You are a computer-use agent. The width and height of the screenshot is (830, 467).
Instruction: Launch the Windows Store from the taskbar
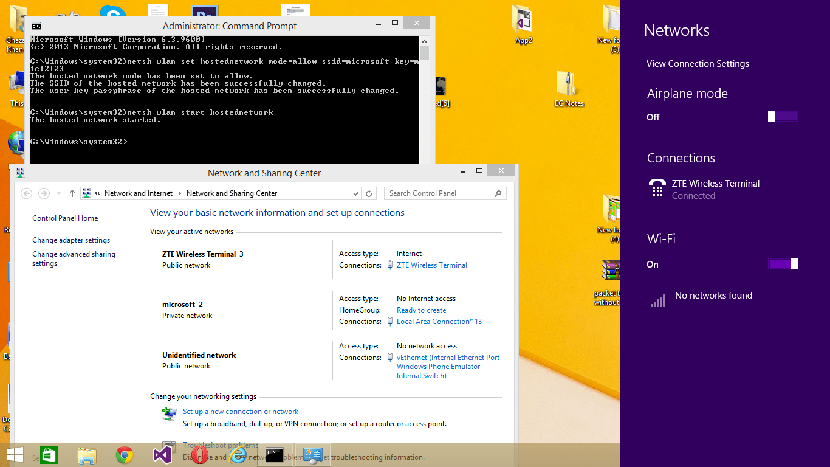click(x=49, y=455)
